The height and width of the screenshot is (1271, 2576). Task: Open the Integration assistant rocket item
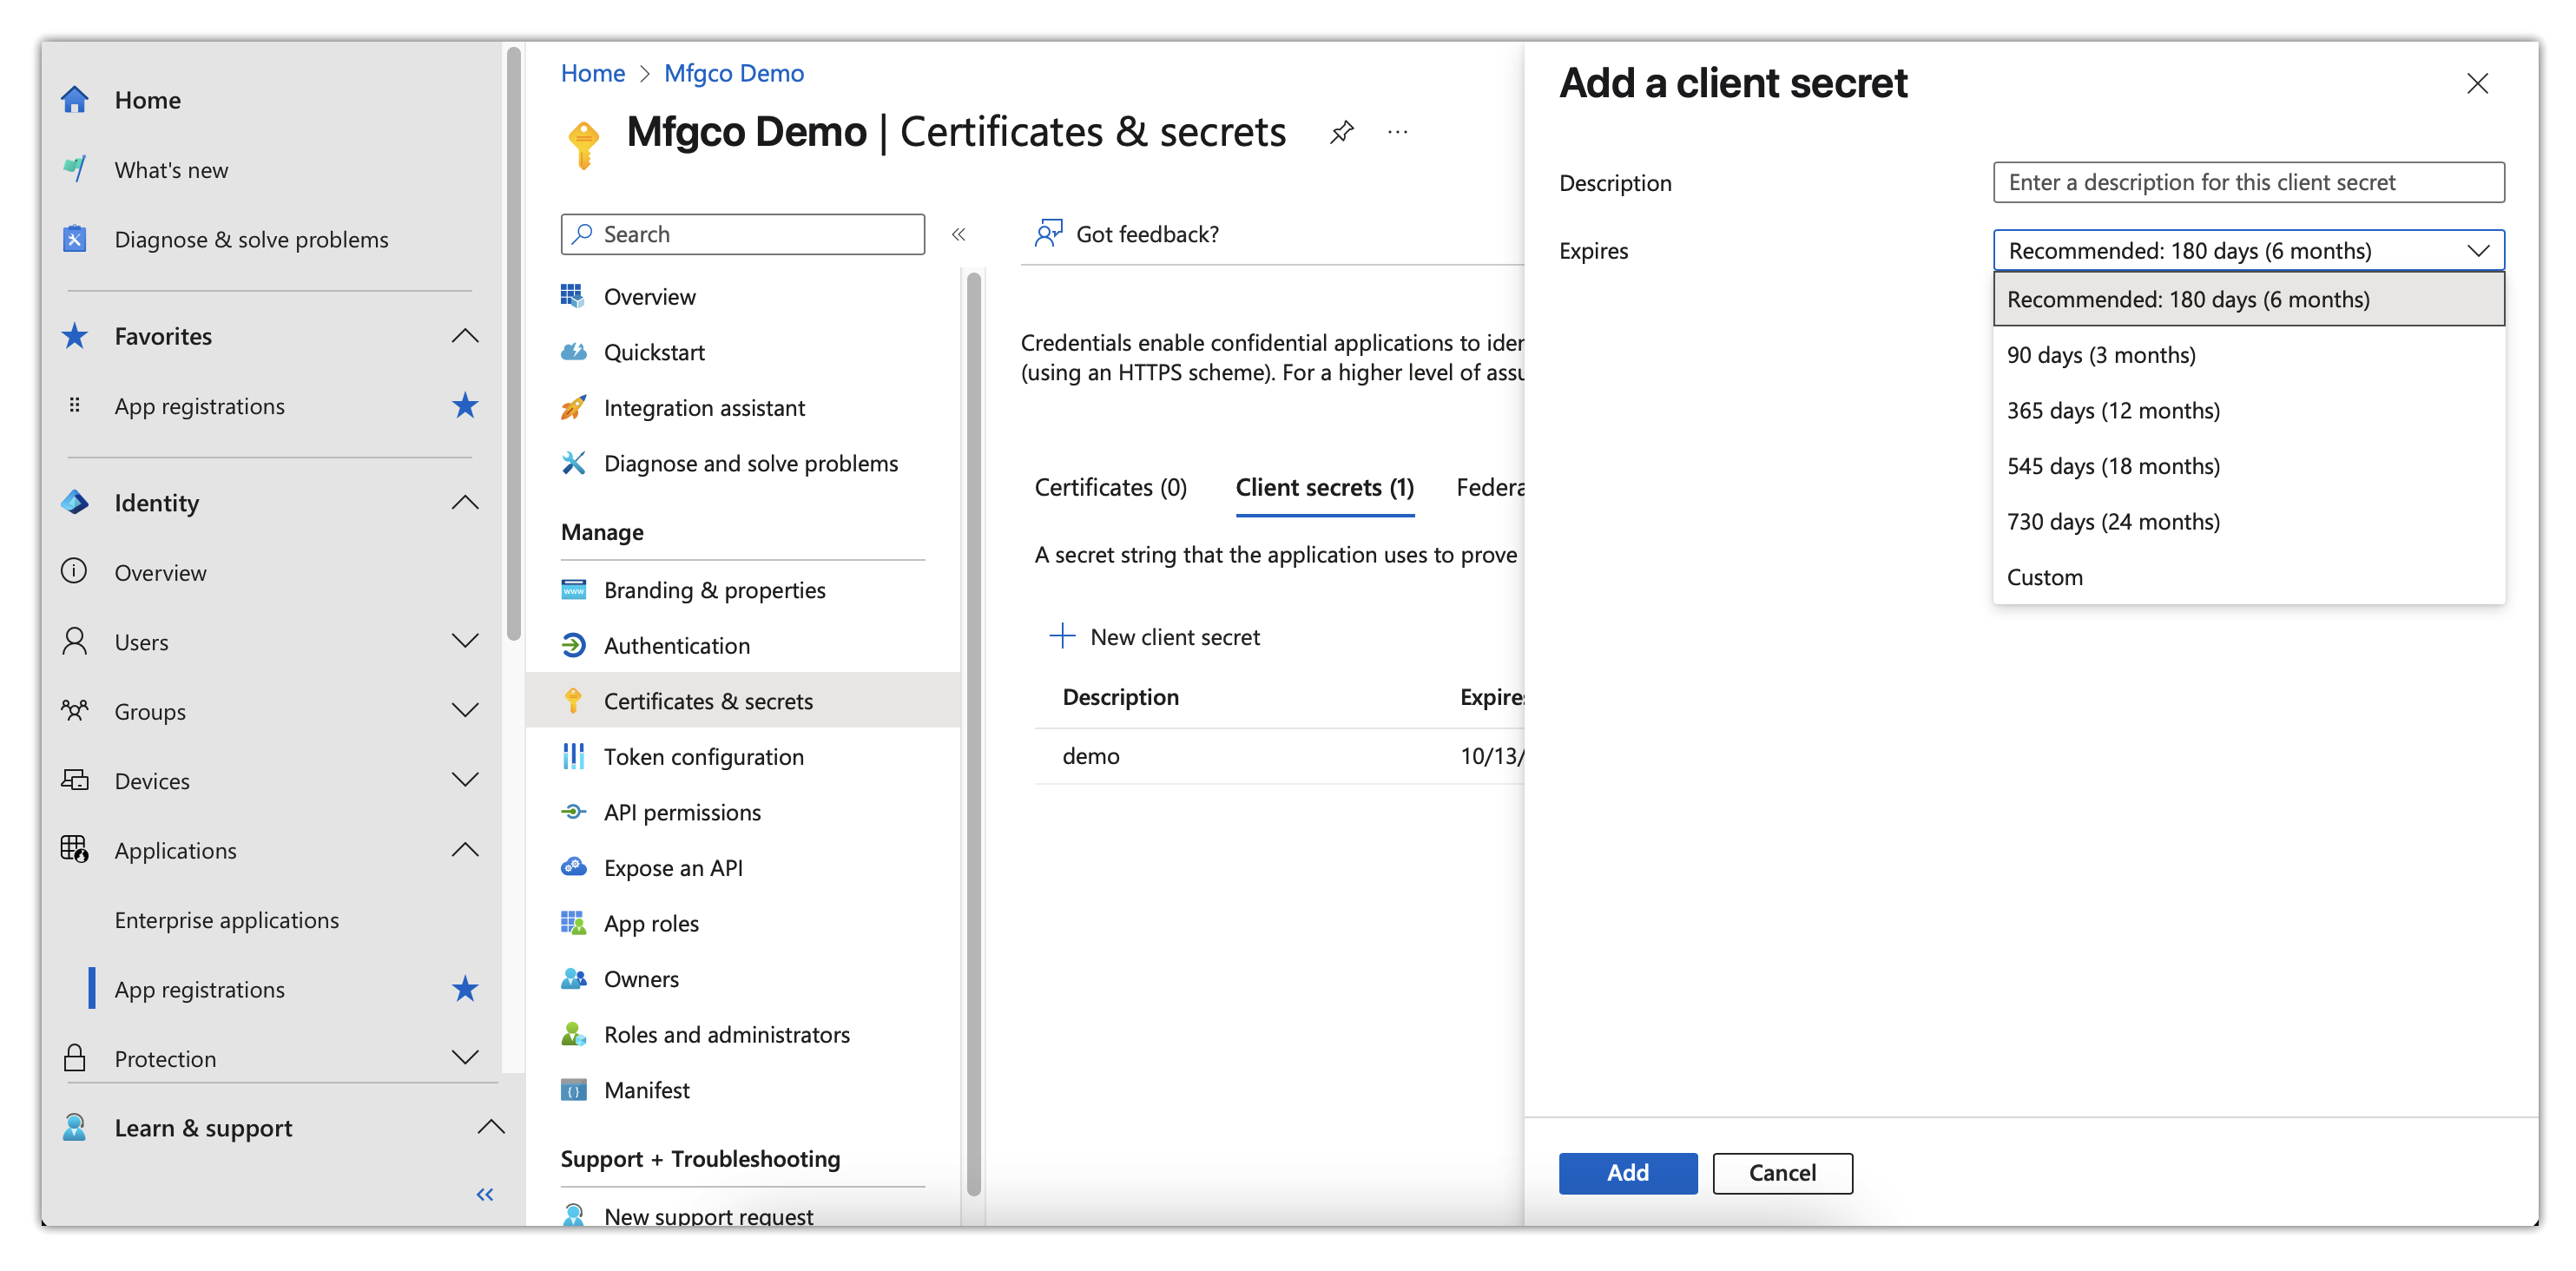pyautogui.click(x=703, y=408)
